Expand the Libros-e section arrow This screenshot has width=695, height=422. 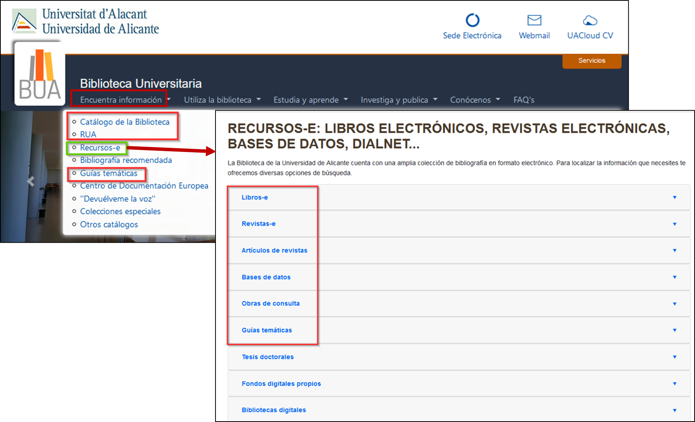click(x=674, y=197)
